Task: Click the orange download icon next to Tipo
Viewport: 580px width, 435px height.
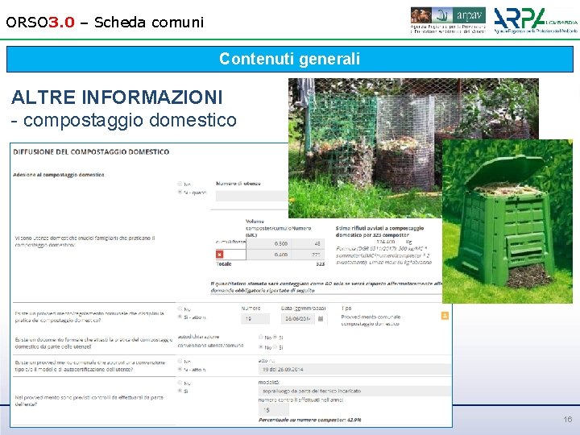Action: pos(445,316)
